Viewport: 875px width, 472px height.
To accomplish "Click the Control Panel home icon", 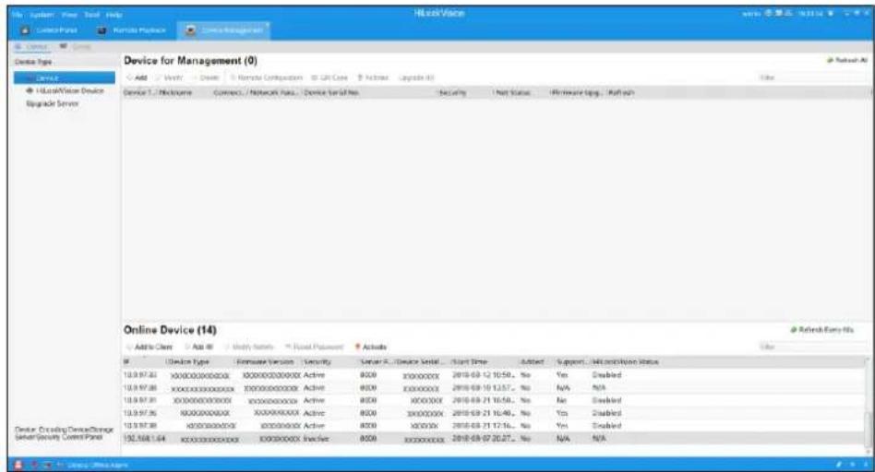I will (x=25, y=30).
